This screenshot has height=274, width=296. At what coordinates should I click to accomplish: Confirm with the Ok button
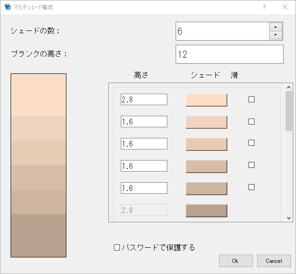(236, 261)
